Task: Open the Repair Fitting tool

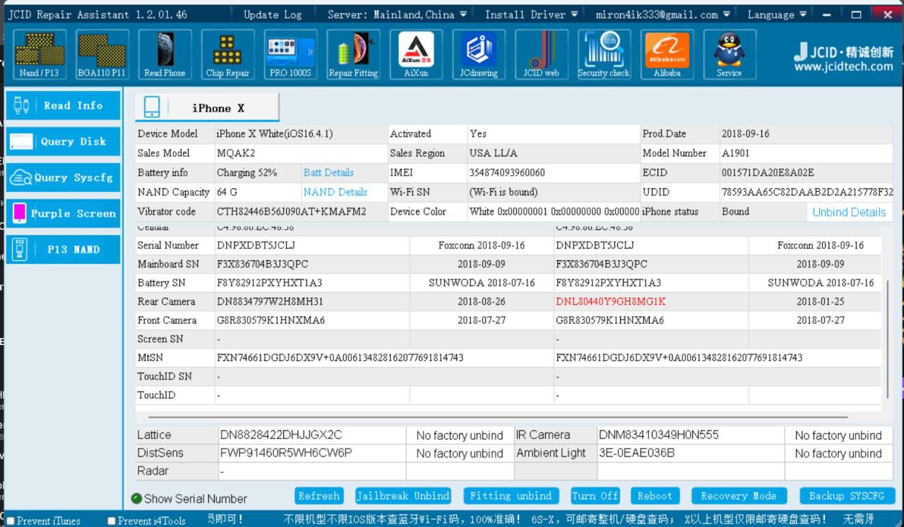Action: click(353, 54)
